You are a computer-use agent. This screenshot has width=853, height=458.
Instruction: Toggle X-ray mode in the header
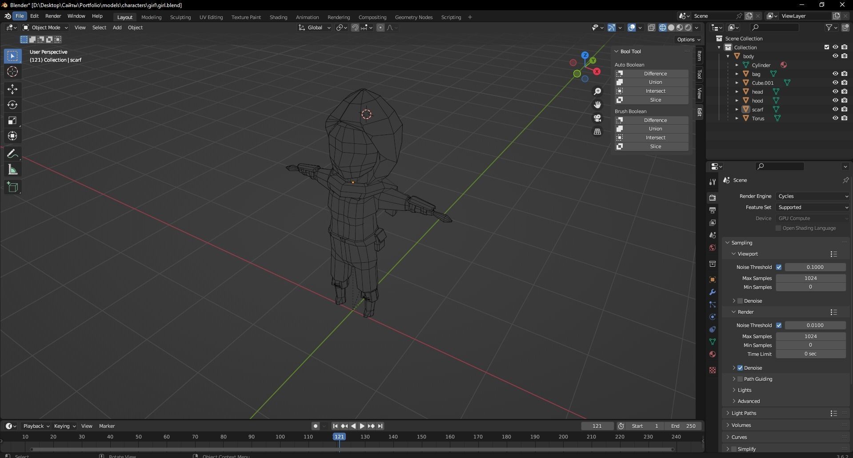[652, 28]
